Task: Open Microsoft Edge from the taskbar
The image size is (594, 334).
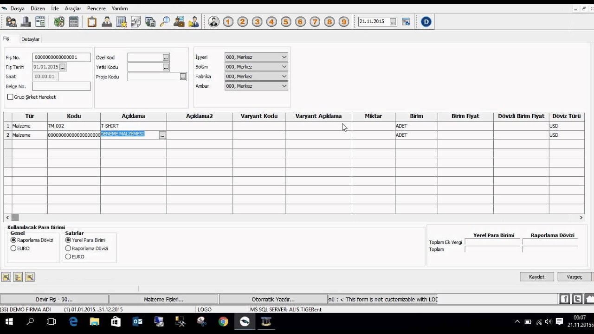Action: coord(73,321)
